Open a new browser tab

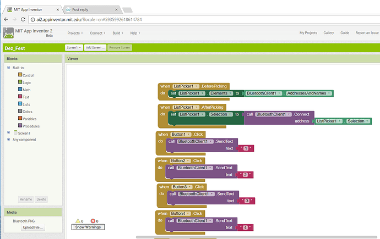tap(127, 10)
